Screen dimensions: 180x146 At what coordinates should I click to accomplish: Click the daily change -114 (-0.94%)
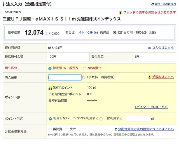[88, 32]
